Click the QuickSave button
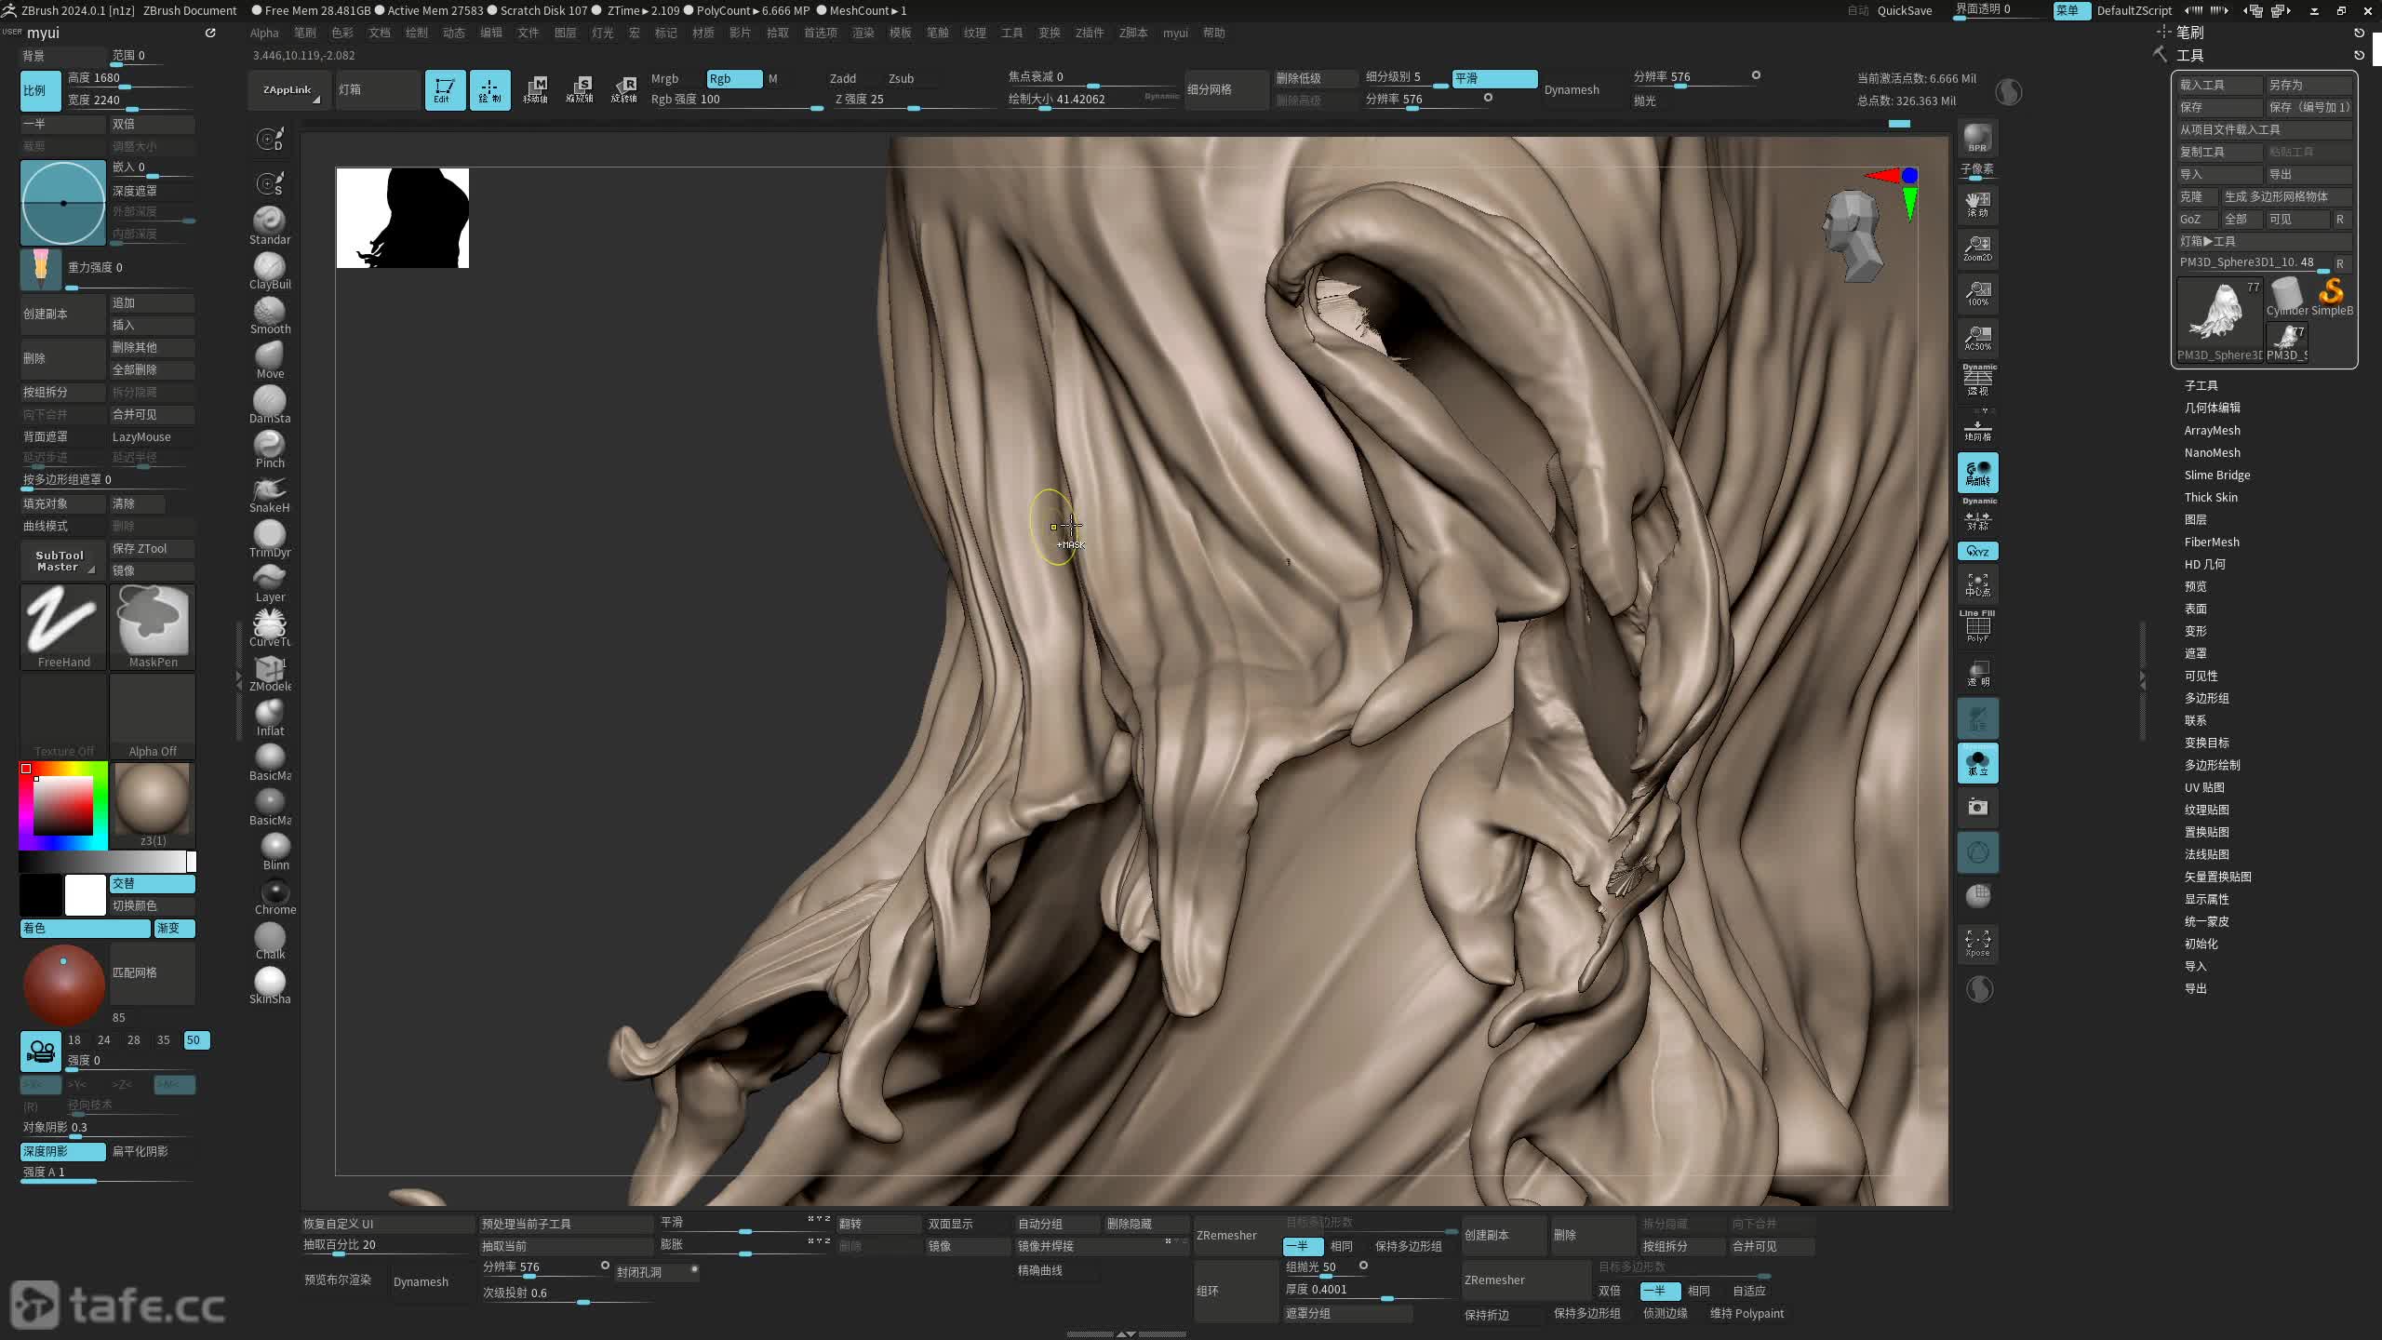 [x=1904, y=10]
